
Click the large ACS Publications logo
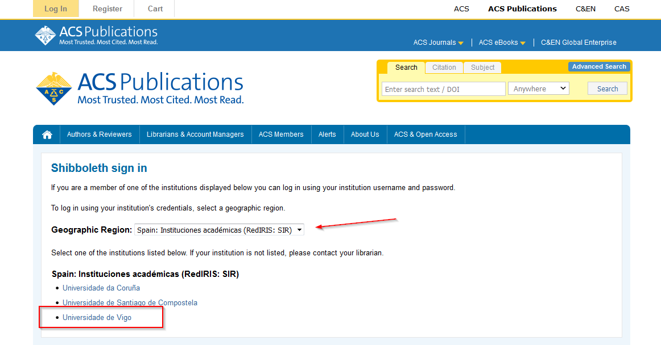[139, 89]
